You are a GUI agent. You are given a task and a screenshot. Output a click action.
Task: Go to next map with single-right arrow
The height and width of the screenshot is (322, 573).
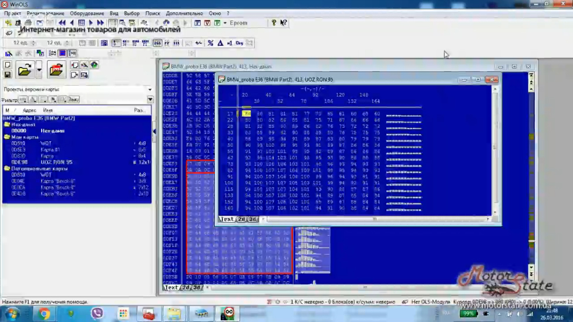pos(90,23)
